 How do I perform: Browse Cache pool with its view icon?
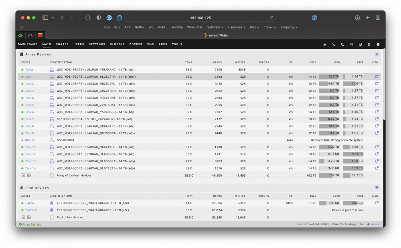click(x=377, y=203)
